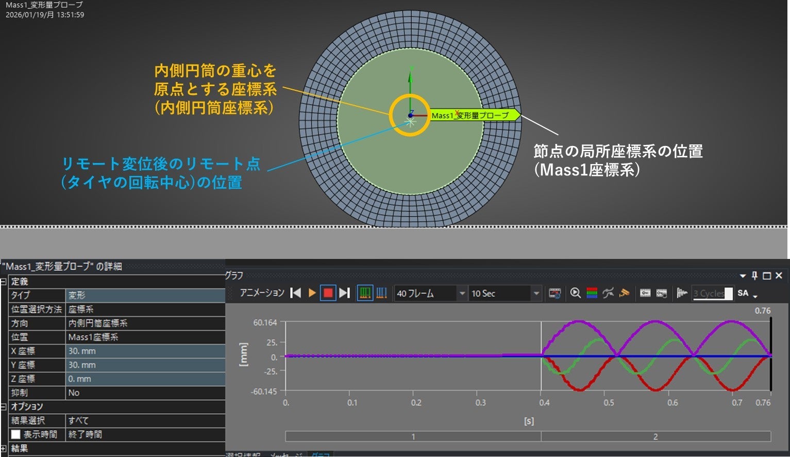
Task: Click the X 座標 value 30. mm
Action: 146,351
